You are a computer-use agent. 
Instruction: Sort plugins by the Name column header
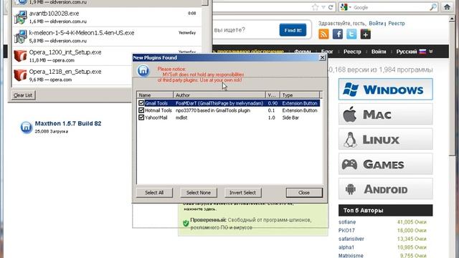click(155, 95)
